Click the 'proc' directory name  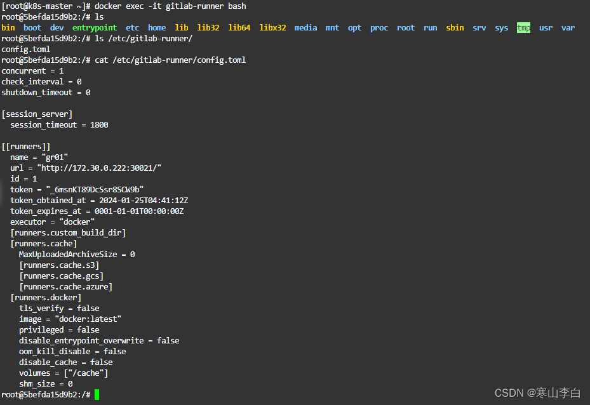coord(379,28)
